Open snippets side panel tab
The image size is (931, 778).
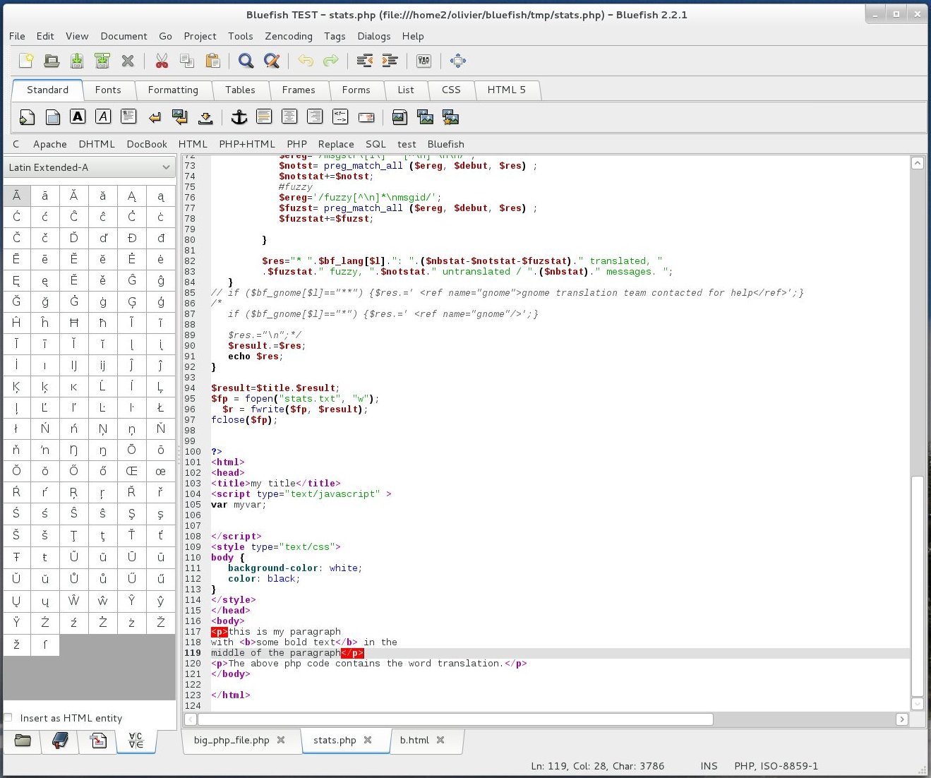[98, 741]
